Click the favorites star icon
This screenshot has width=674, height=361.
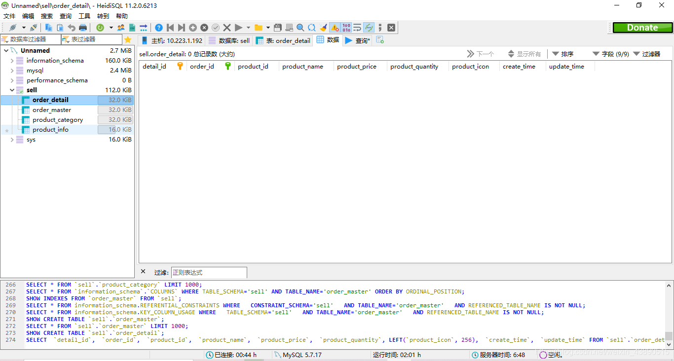coord(128,39)
